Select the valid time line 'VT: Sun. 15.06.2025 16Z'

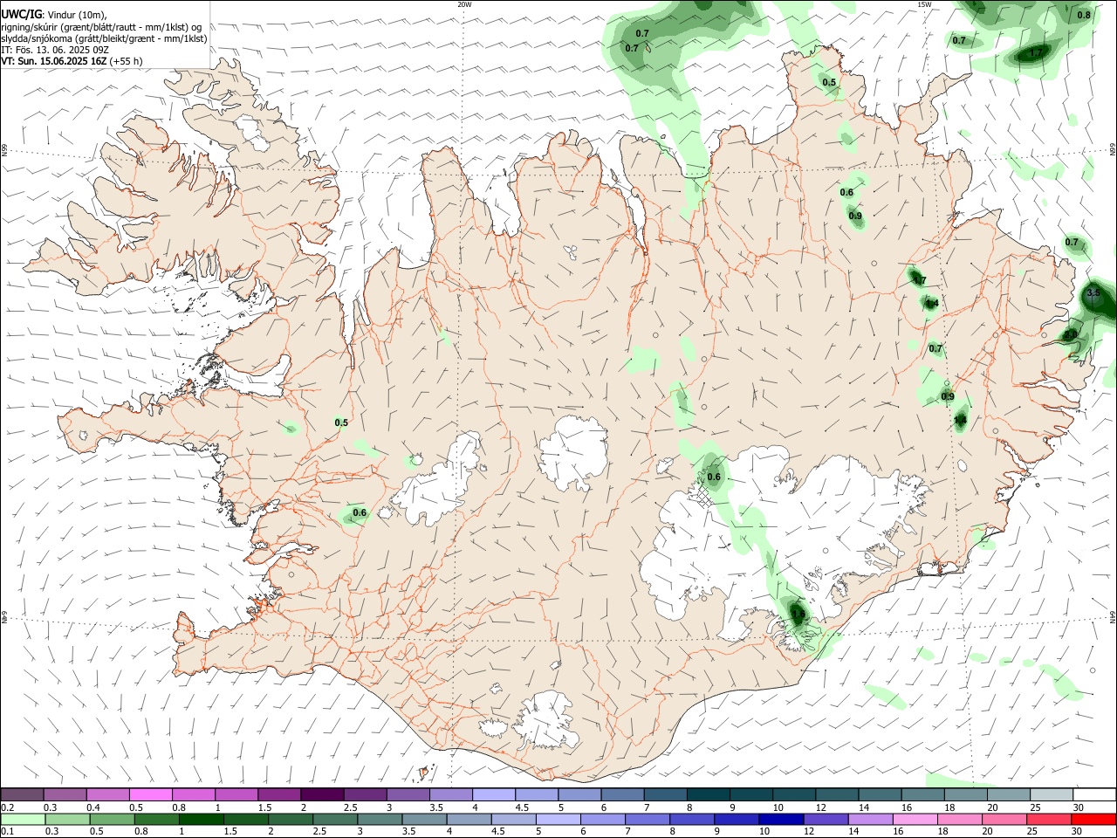54,61
